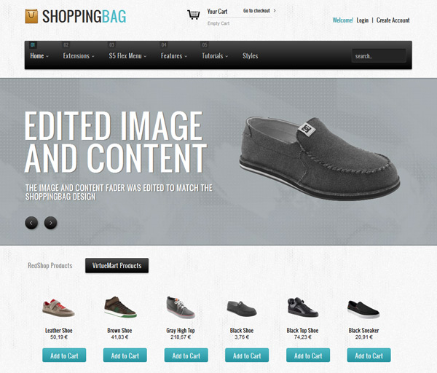The image size is (437, 373).
Task: Switch to RedShop Products tab
Action: [x=50, y=265]
